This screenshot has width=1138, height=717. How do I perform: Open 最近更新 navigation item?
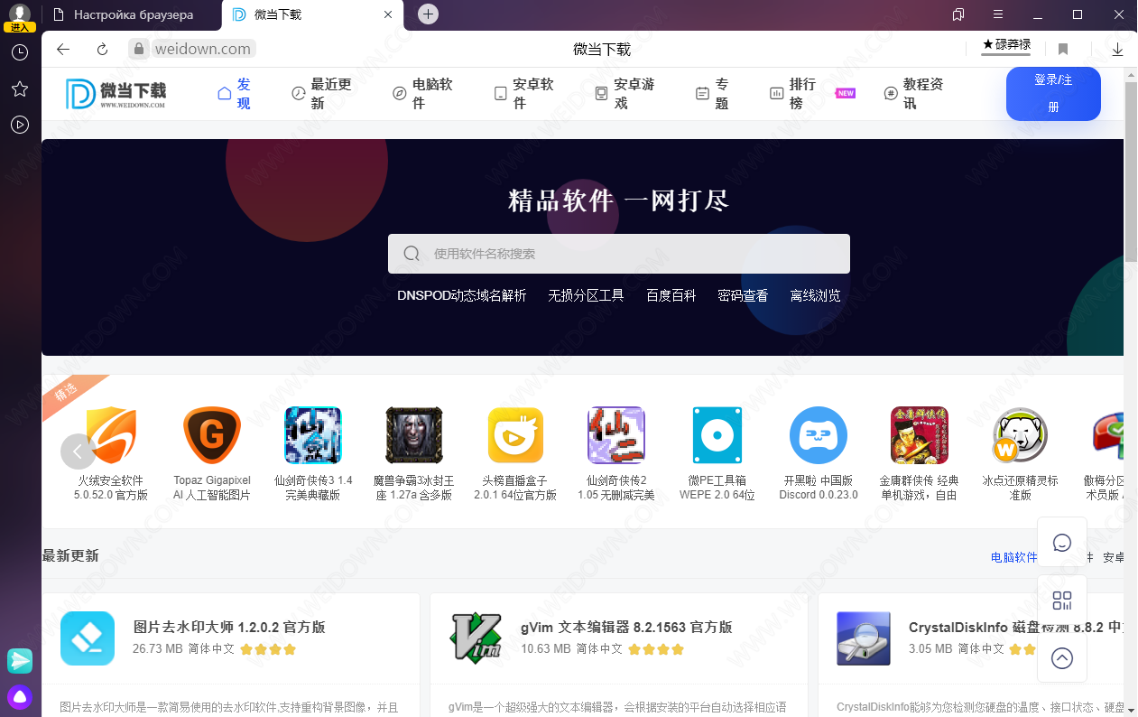coord(321,94)
